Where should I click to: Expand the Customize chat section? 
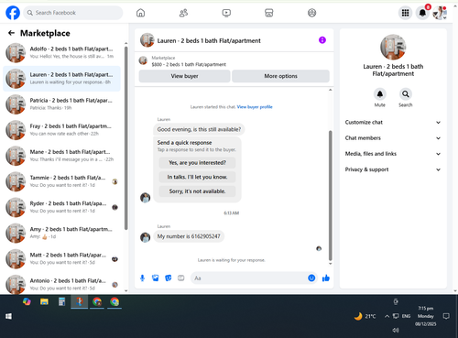click(393, 122)
